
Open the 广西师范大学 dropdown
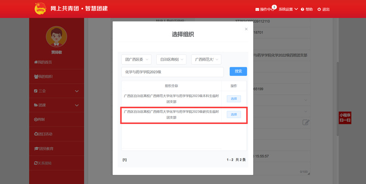click(x=206, y=60)
